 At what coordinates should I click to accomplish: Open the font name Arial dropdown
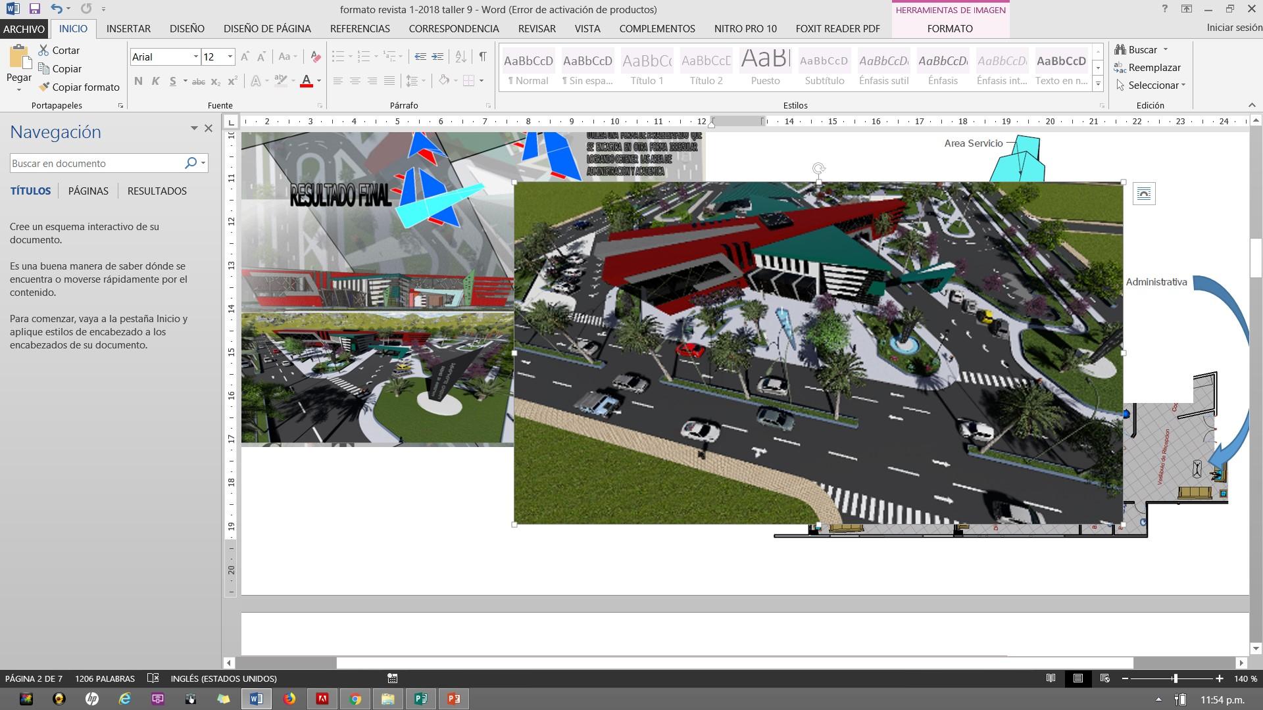(195, 57)
